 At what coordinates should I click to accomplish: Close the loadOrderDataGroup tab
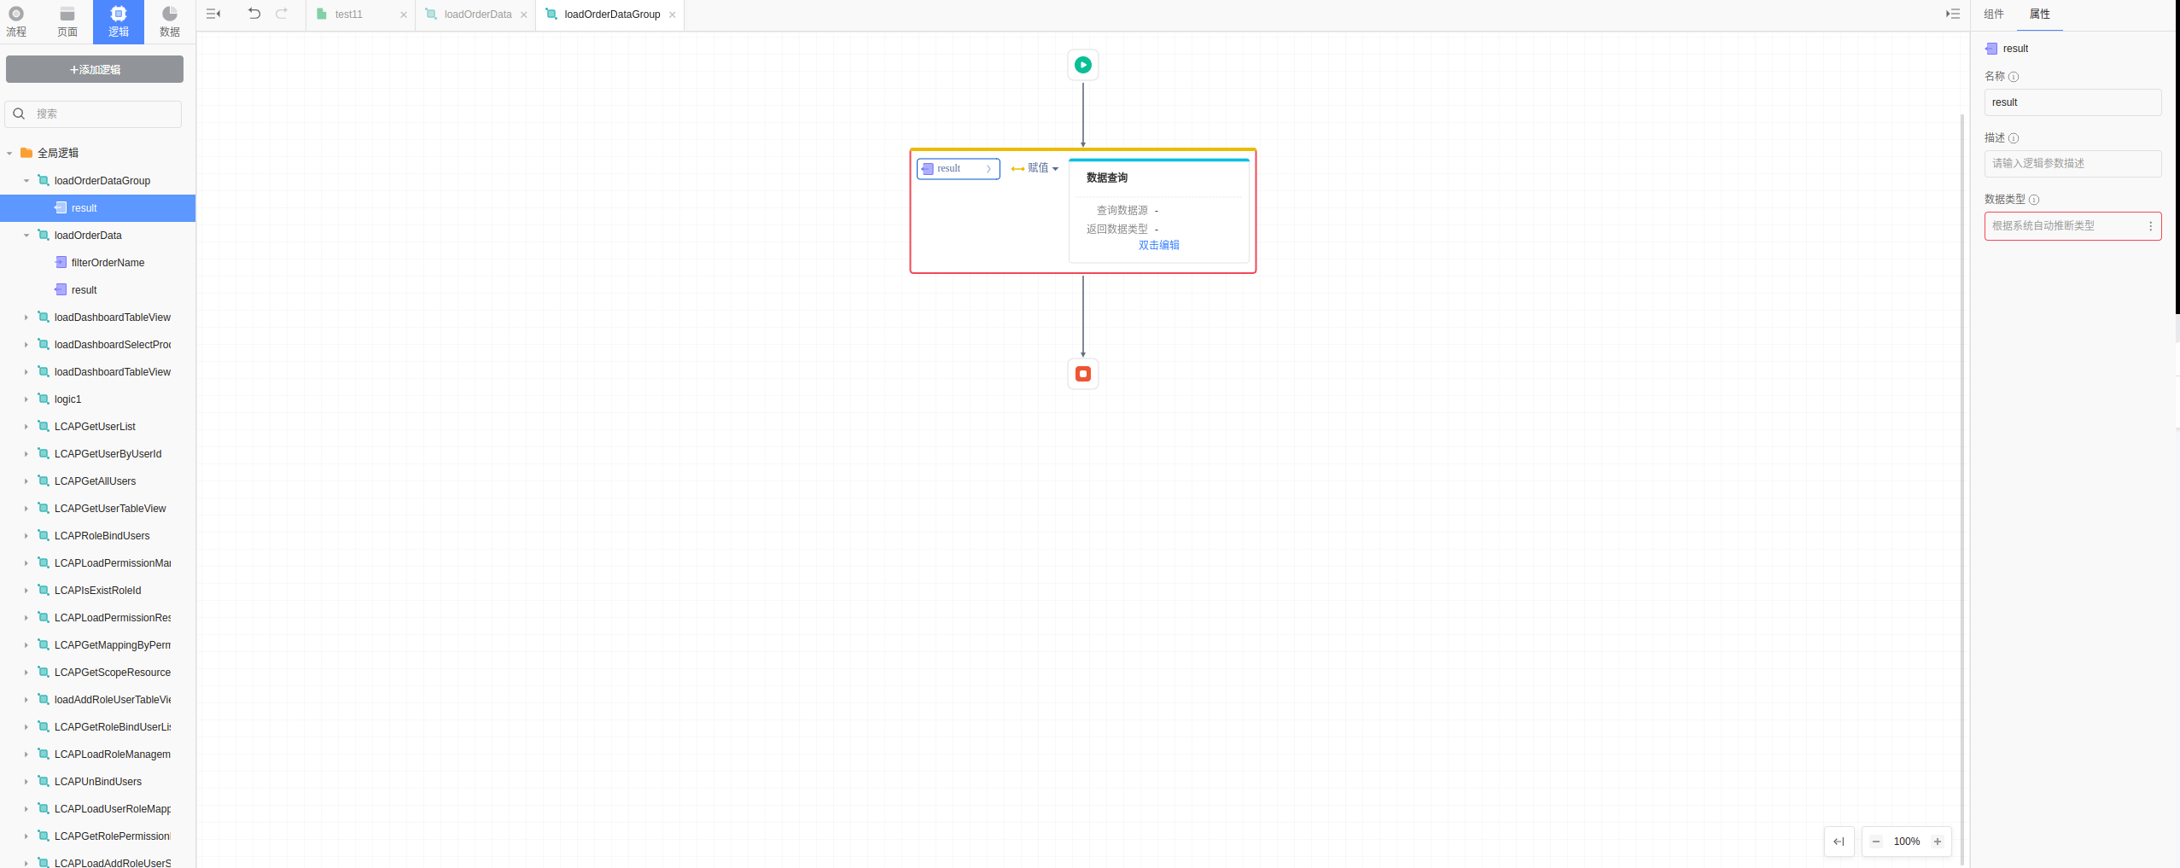tap(673, 15)
